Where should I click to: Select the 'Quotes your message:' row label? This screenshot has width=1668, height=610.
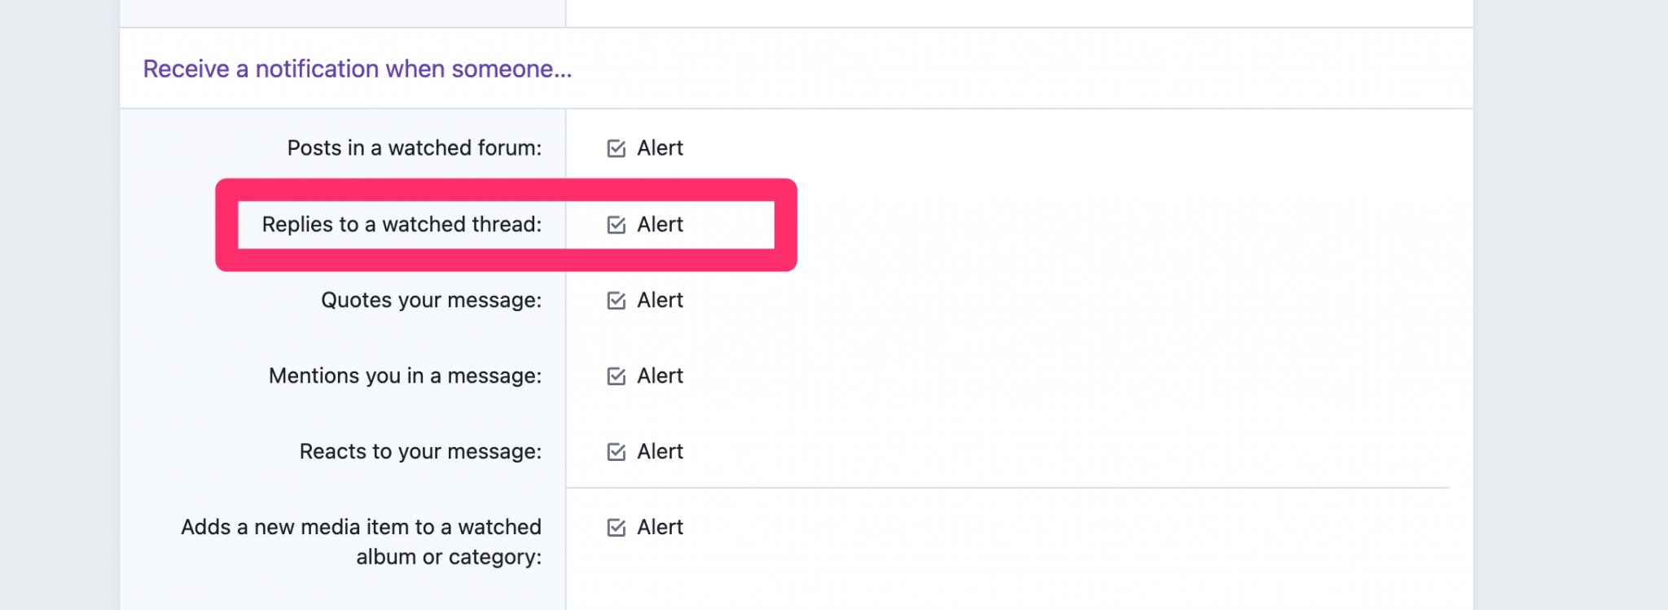click(x=432, y=301)
